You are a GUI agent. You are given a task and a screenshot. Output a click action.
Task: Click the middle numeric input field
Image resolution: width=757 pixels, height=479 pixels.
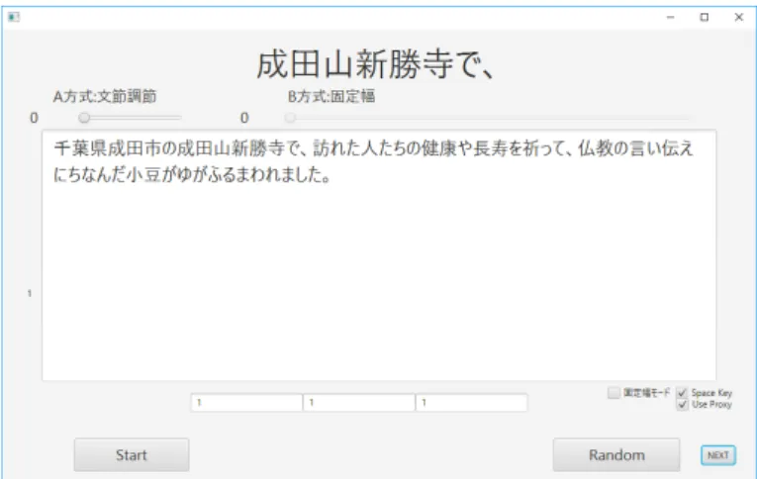pyautogui.click(x=358, y=402)
